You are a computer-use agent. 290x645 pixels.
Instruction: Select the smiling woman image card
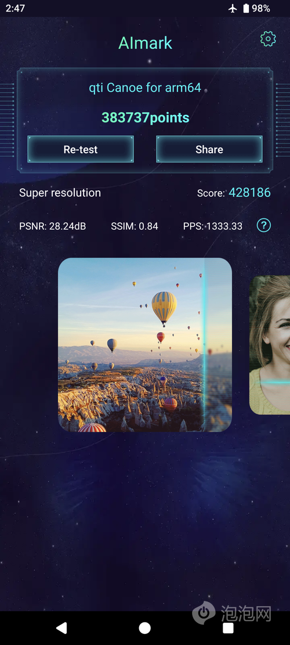pos(270,345)
